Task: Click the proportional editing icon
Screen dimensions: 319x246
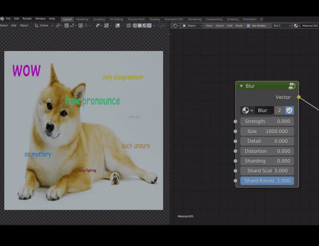Action: pos(81,26)
